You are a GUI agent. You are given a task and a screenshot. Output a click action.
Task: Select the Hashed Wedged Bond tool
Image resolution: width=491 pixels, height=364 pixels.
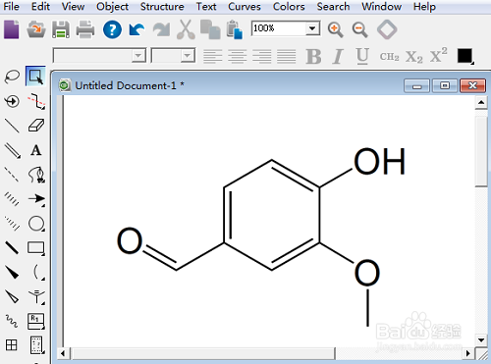point(12,224)
